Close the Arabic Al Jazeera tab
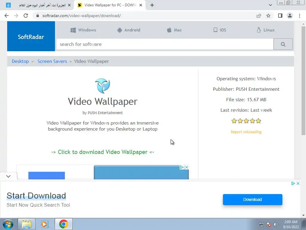Screen dimensions: 306x230 [x=69, y=5]
